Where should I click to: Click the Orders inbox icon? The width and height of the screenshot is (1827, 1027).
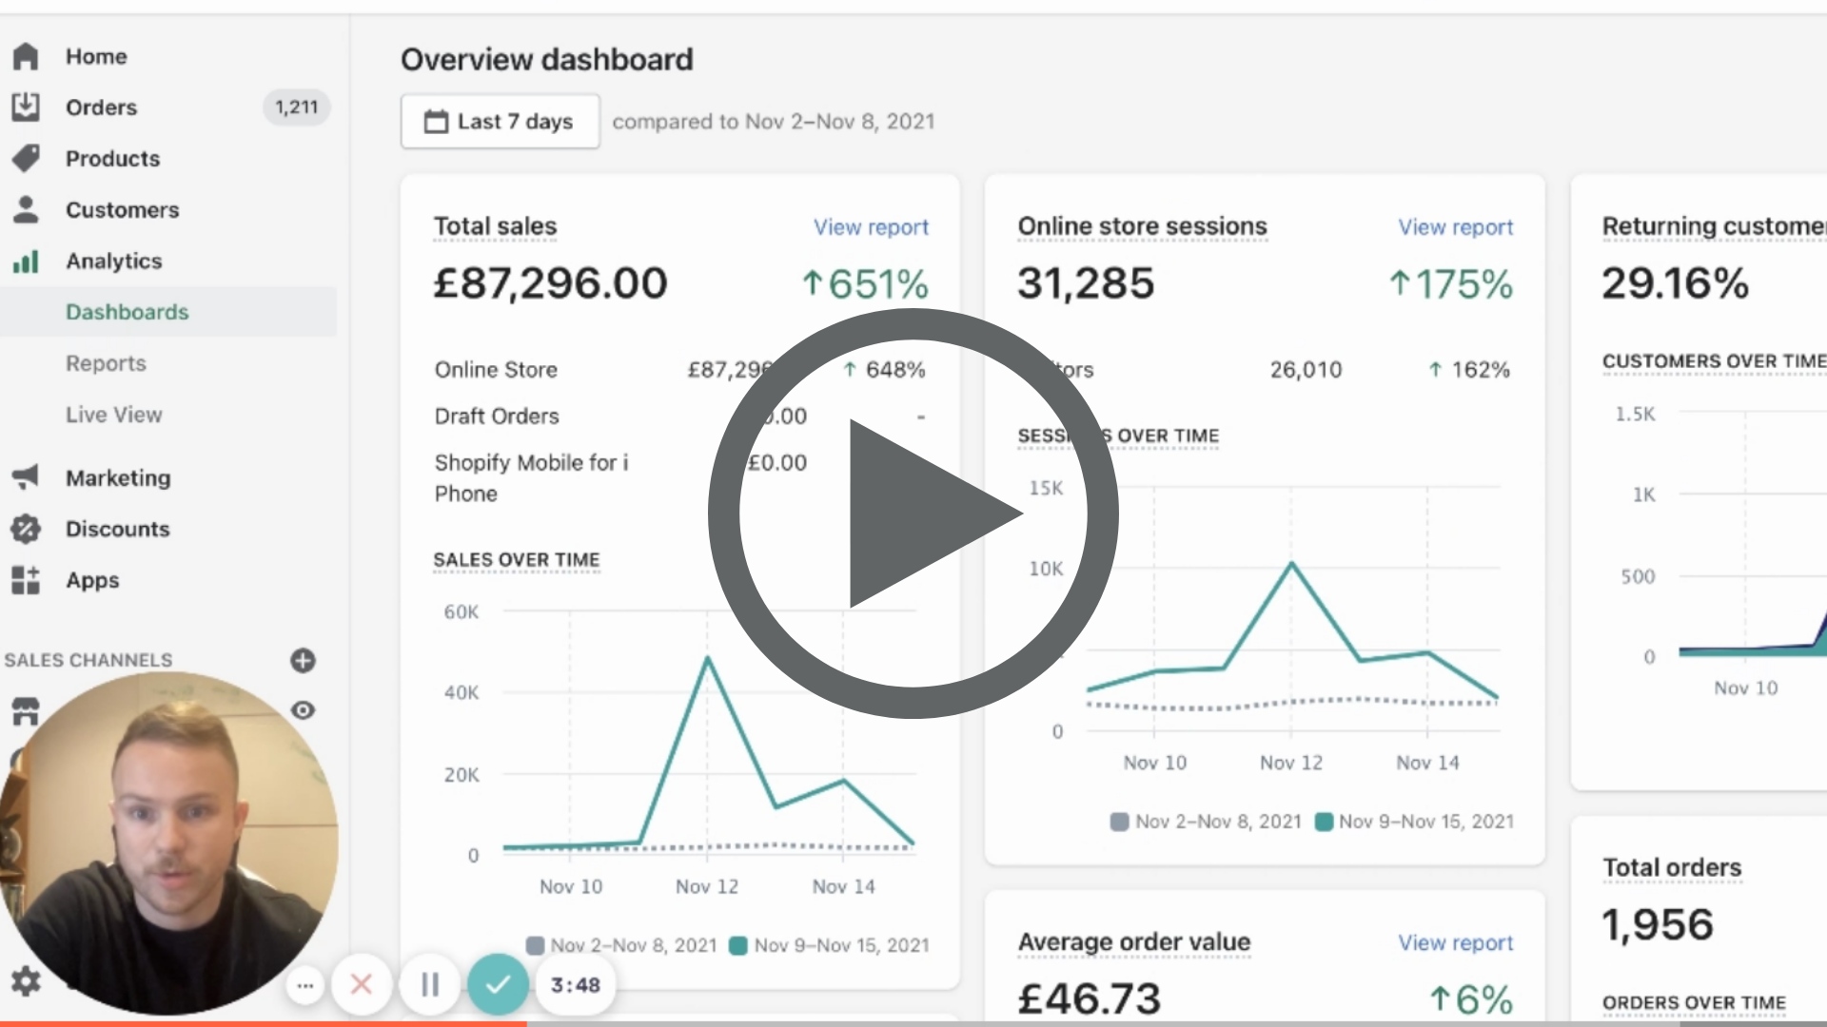click(x=26, y=107)
